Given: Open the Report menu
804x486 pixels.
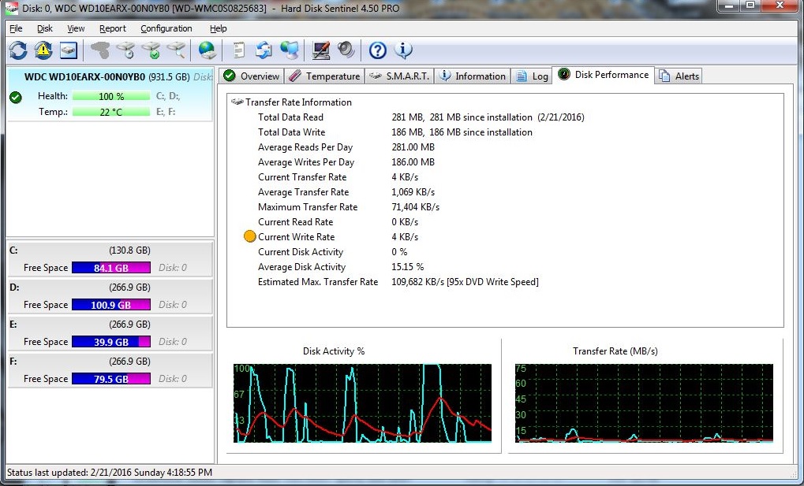Looking at the screenshot, I should pyautogui.click(x=113, y=28).
